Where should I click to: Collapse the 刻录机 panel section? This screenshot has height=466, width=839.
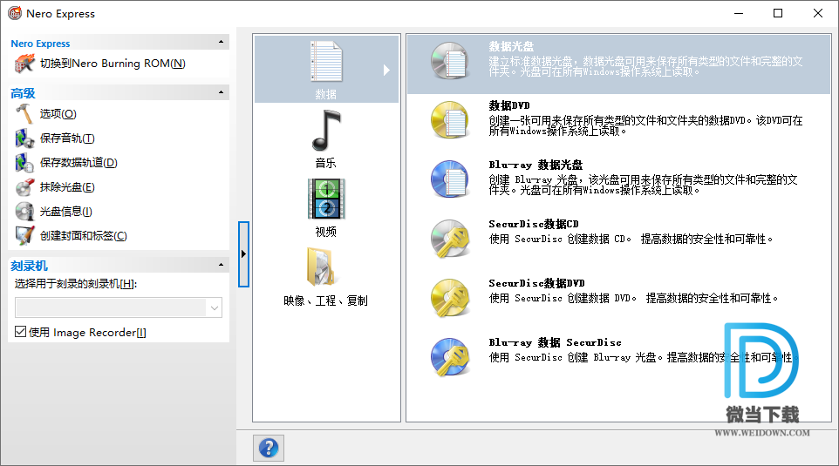pyautogui.click(x=221, y=265)
